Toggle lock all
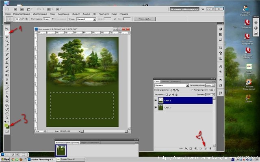This screenshot has height=162, width=260. (x=176, y=94)
